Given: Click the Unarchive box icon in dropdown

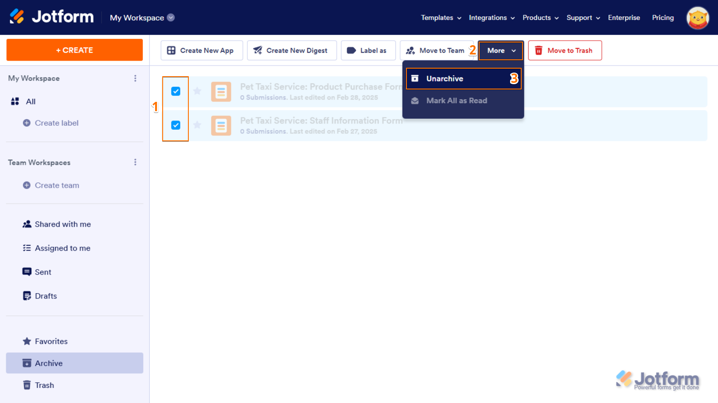Looking at the screenshot, I should (415, 78).
